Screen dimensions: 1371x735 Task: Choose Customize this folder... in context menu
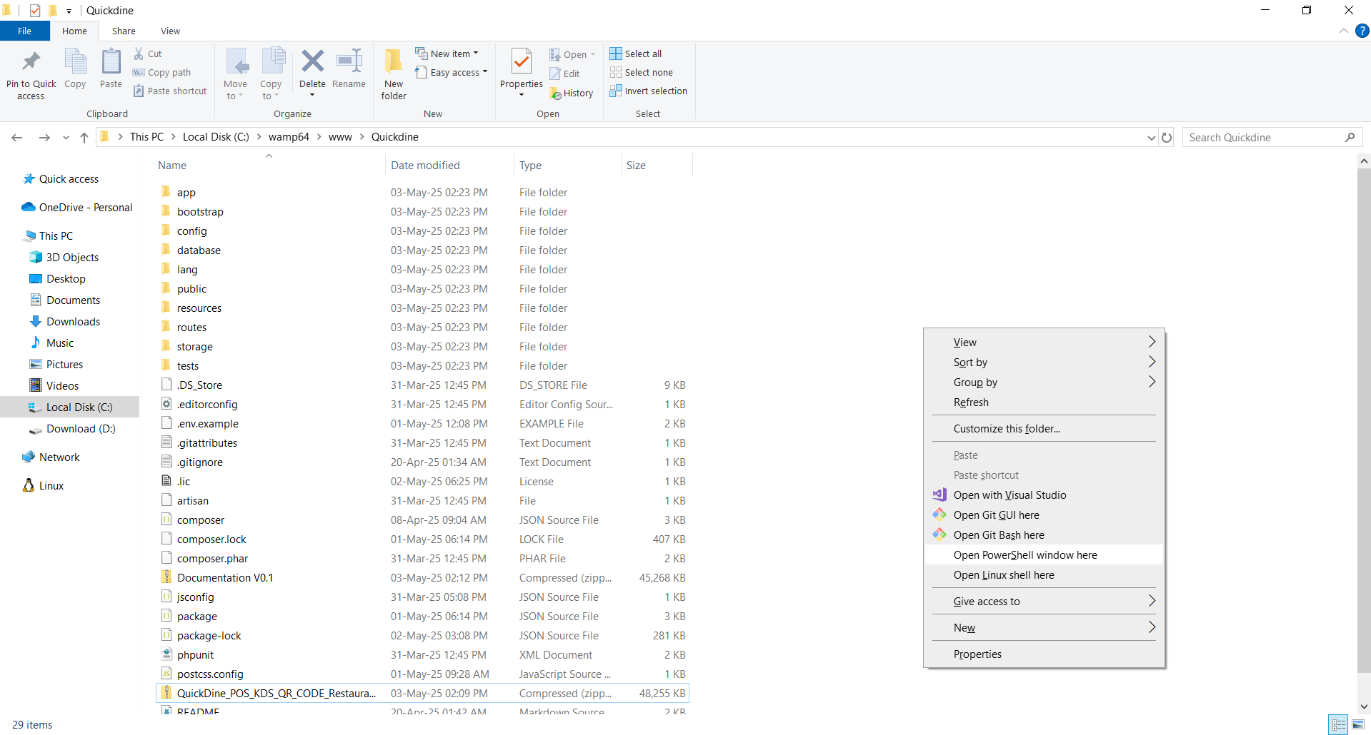1045,428
